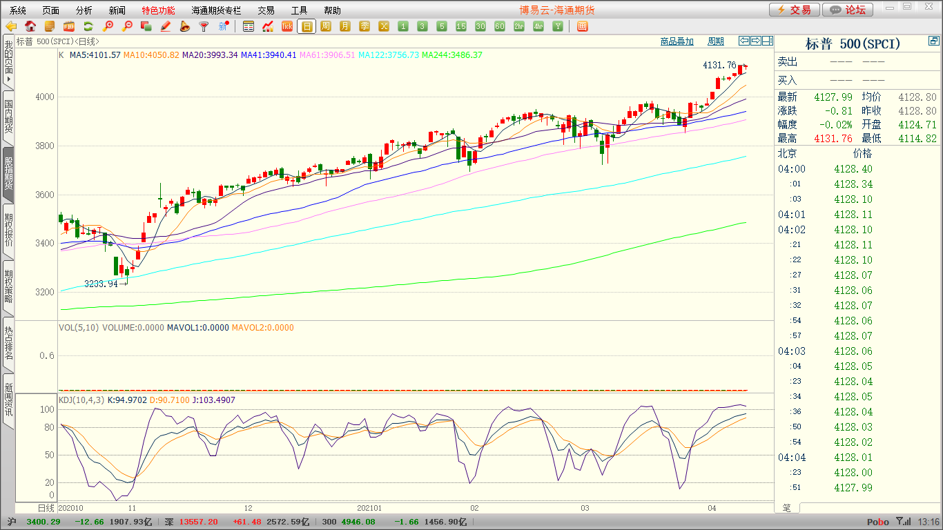Click the 论坛 forum button
The width and height of the screenshot is (943, 530).
point(848,10)
